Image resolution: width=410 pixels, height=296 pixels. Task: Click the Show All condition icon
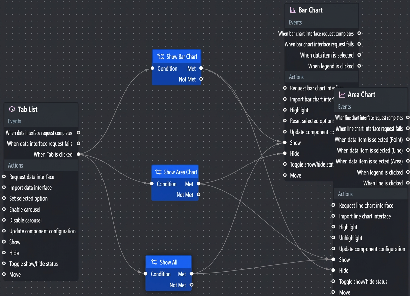(154, 262)
